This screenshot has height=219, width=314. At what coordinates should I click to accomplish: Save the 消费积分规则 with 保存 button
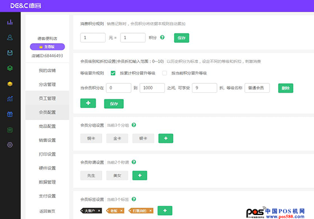[182, 38]
